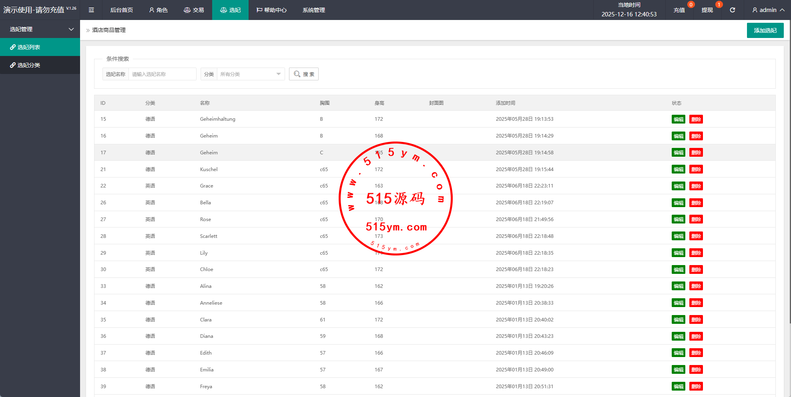Open the 充值 recharge notifications
The width and height of the screenshot is (791, 397).
pyautogui.click(x=679, y=10)
